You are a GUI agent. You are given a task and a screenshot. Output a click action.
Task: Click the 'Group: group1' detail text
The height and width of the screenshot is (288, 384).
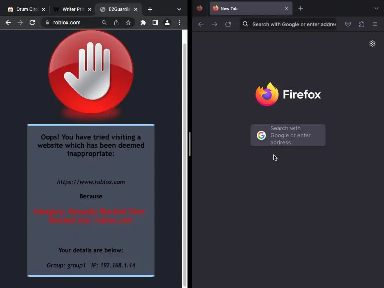pyautogui.click(x=66, y=265)
